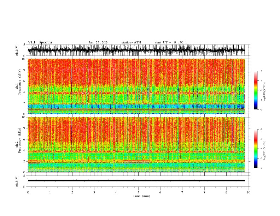Click the "ch.1(V)" axis label

point(17,50)
